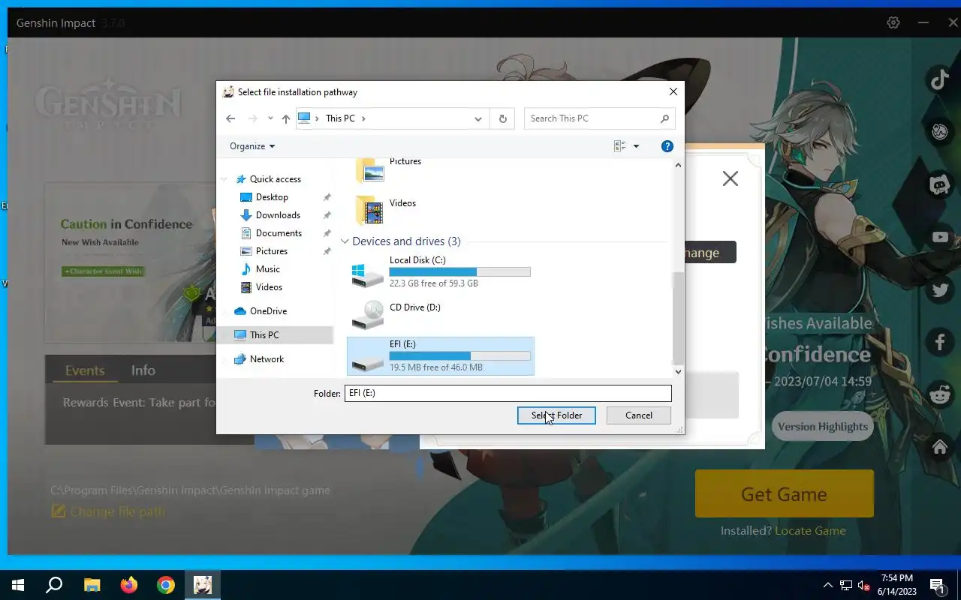Click the Folder name input field

[508, 393]
